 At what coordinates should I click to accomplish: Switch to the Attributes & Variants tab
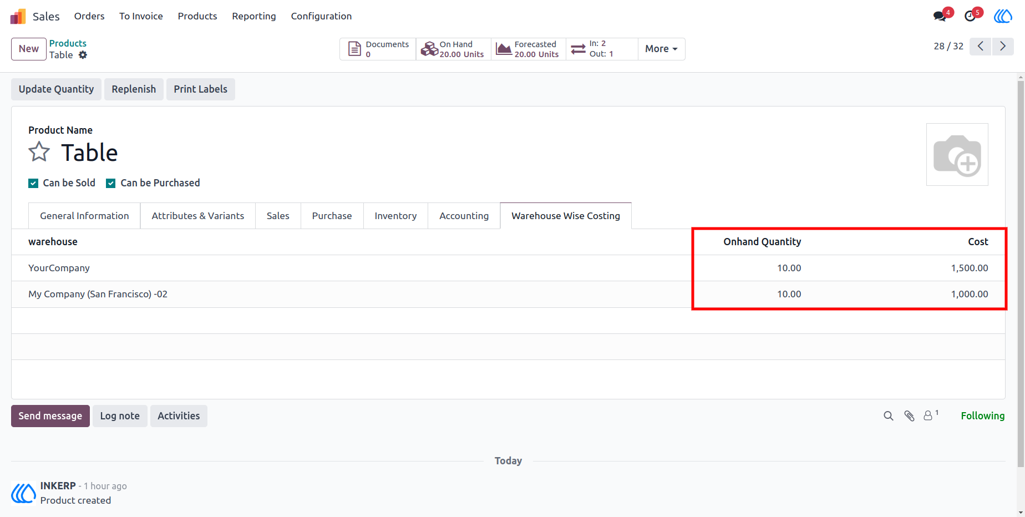click(198, 216)
